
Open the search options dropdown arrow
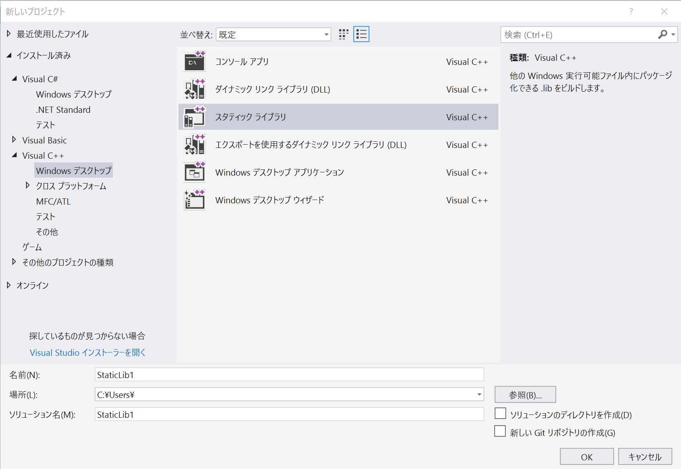tap(673, 35)
